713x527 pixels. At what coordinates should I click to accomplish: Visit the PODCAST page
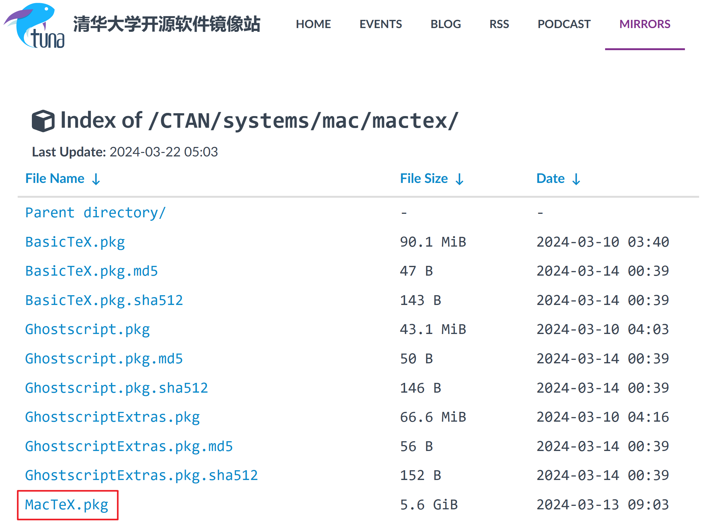(564, 24)
